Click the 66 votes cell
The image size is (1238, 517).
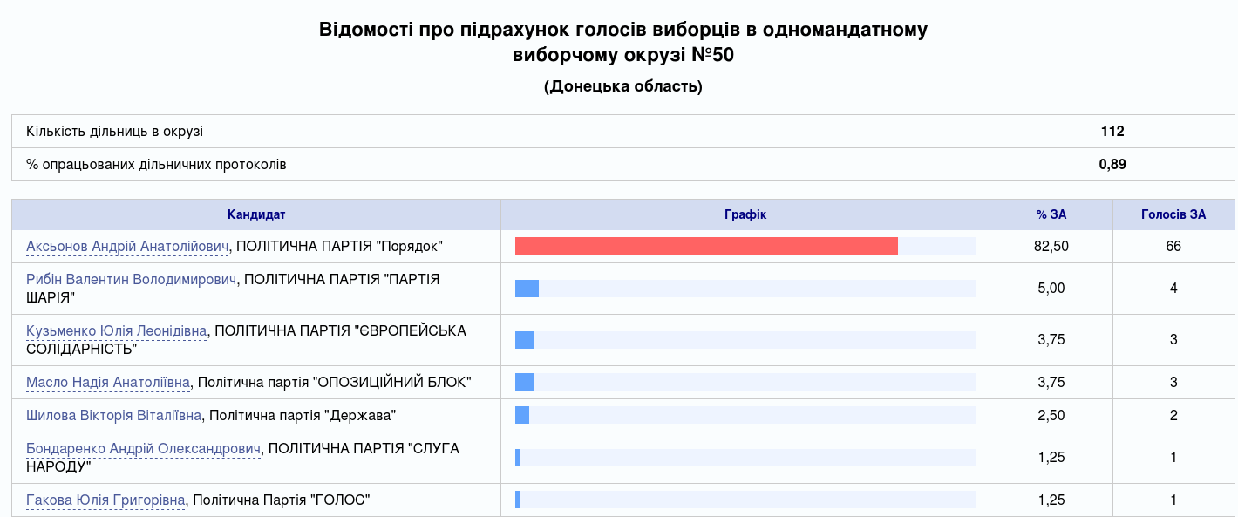point(1173,247)
